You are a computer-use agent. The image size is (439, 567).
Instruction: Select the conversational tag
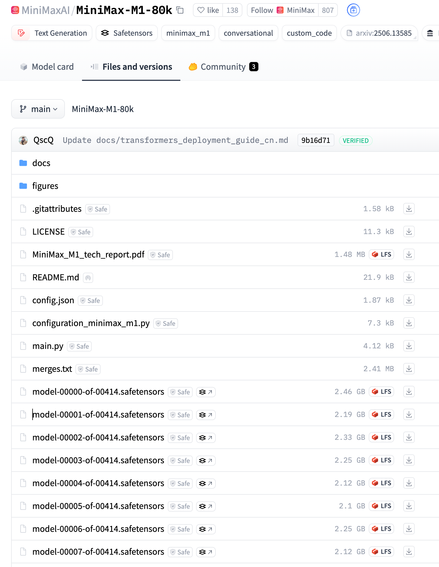(x=248, y=33)
